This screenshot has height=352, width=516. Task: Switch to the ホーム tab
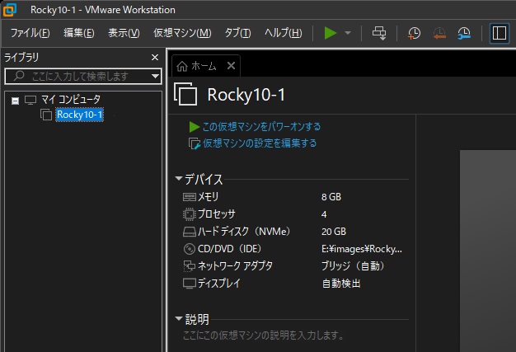[206, 66]
